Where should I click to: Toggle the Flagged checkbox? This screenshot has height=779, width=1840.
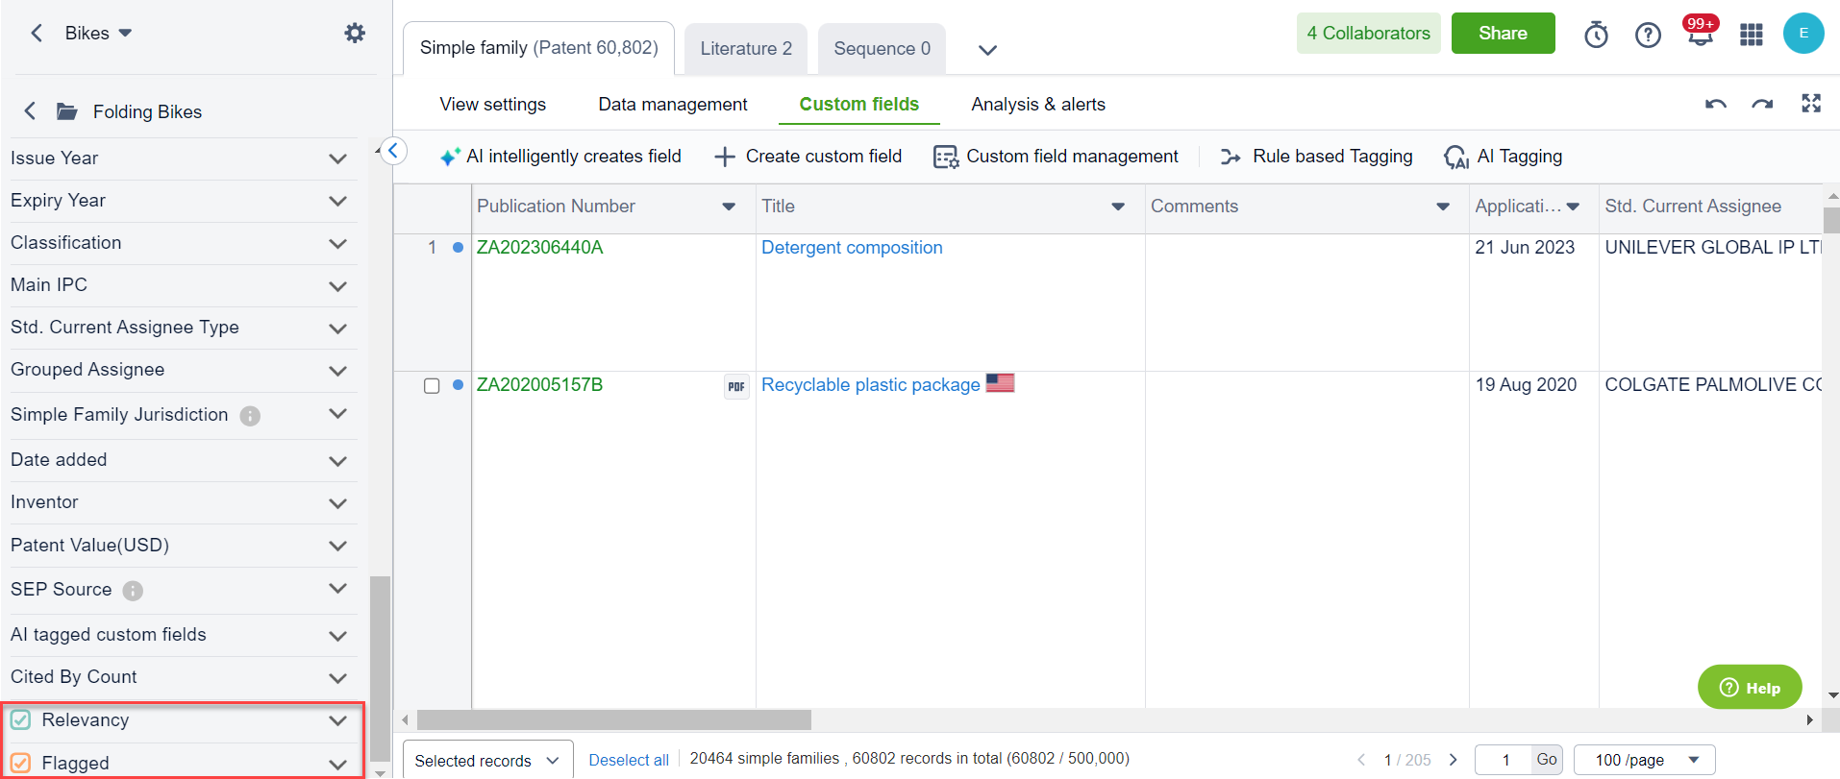[x=21, y=763]
